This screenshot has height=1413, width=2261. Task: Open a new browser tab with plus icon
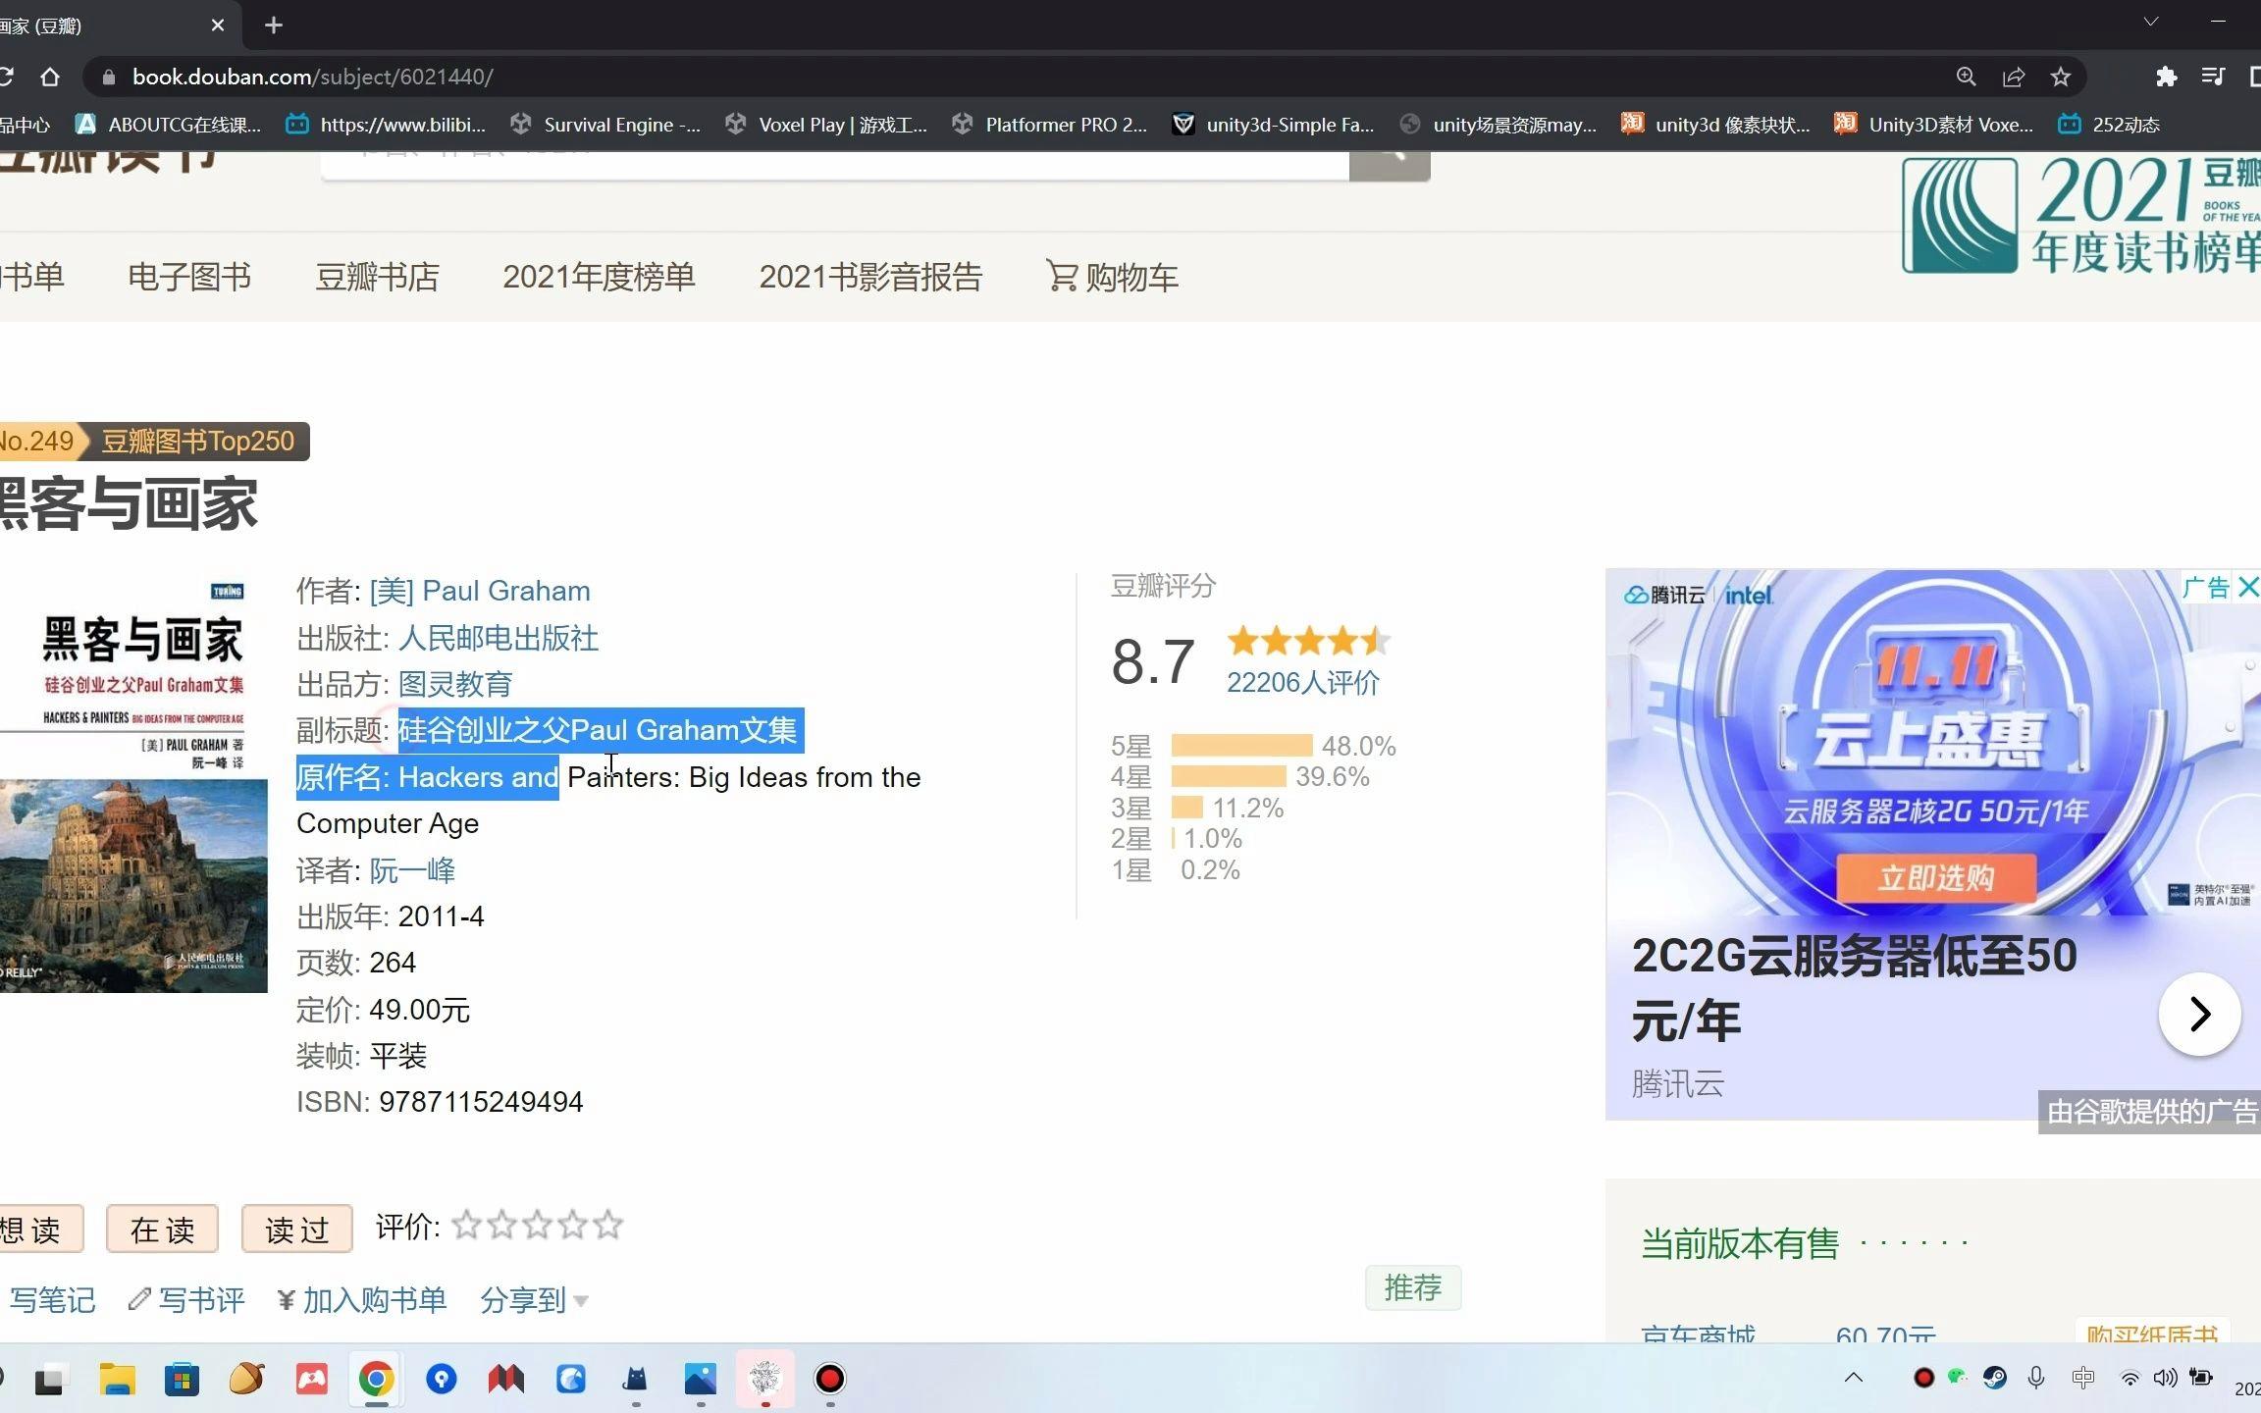click(274, 26)
